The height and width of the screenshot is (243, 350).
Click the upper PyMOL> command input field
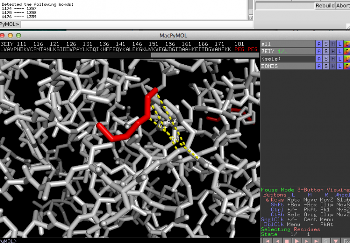click(131, 24)
